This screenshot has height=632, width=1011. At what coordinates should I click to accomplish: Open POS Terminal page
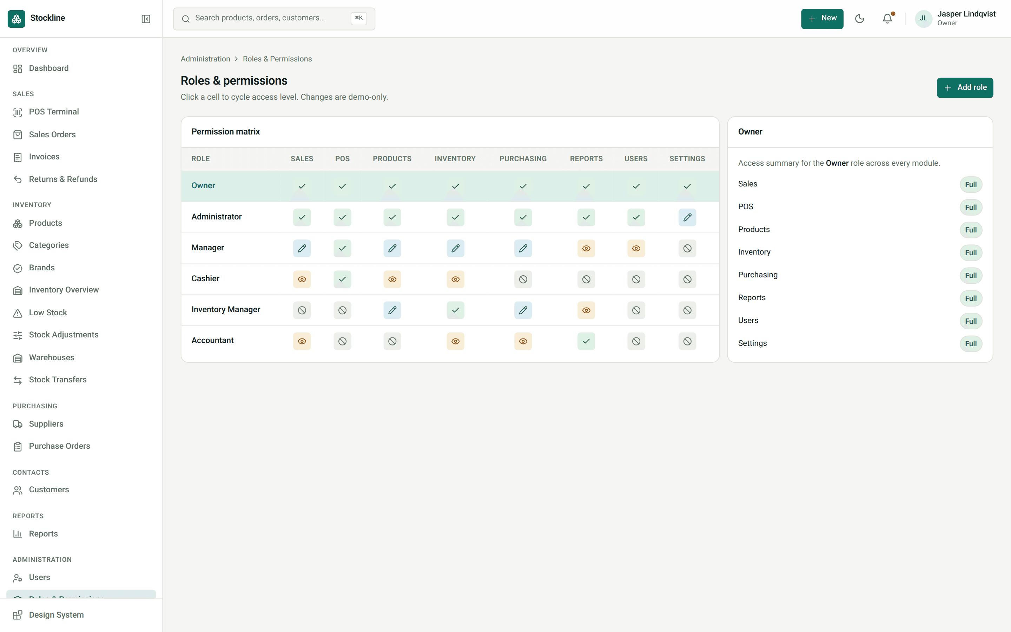coord(81,112)
